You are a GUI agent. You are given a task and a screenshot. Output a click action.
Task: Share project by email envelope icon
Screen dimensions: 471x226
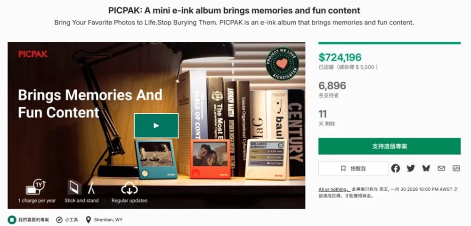441,168
